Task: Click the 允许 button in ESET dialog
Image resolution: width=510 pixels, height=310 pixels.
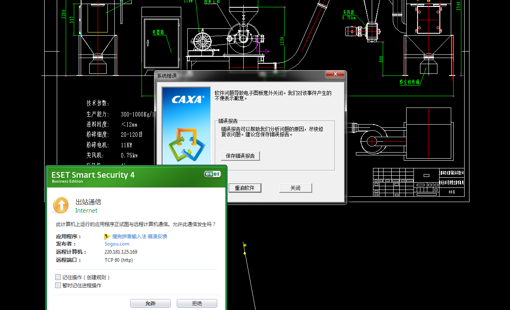Action: coord(150,303)
